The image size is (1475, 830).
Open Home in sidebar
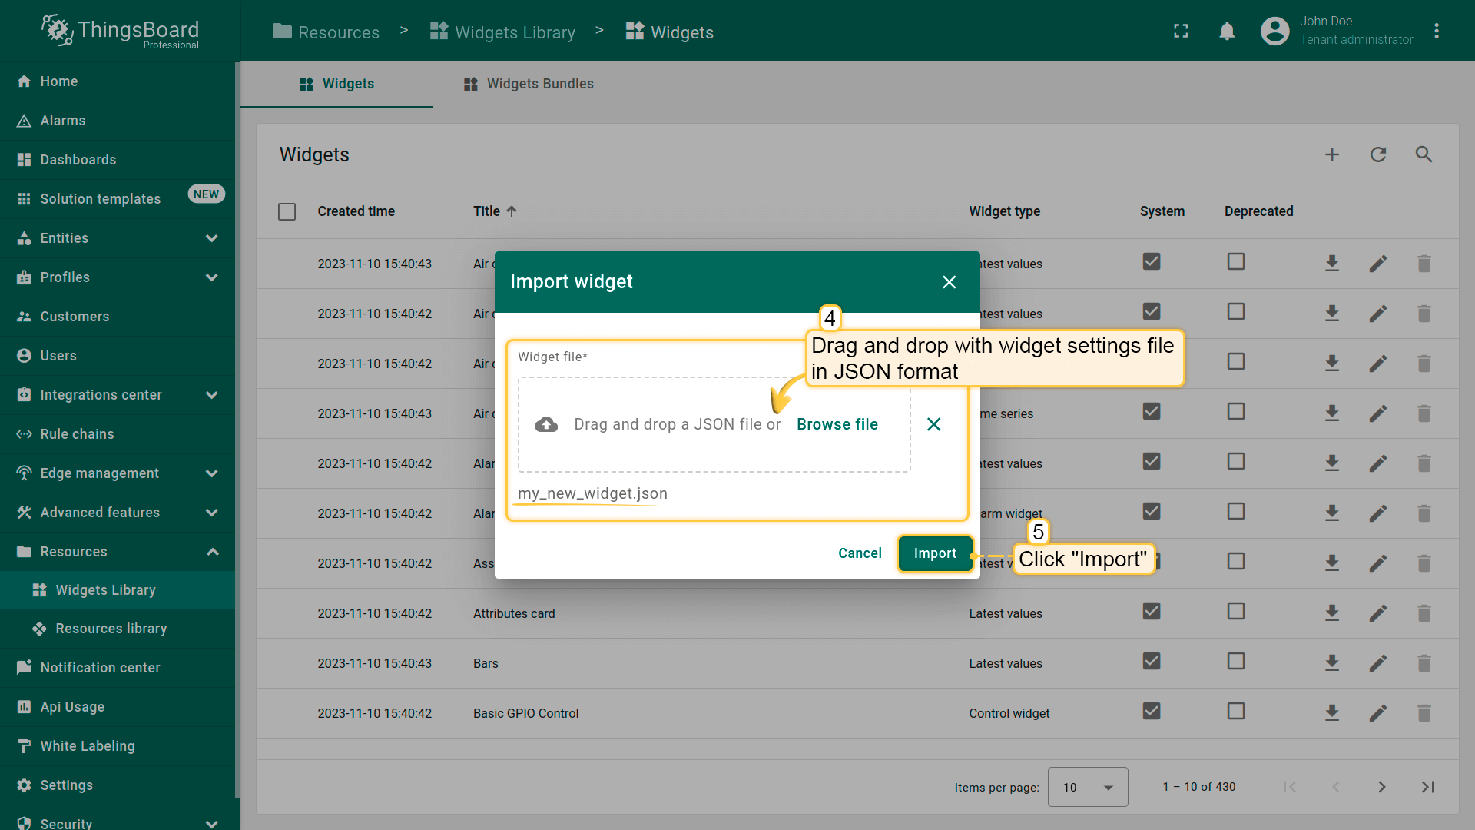point(118,81)
